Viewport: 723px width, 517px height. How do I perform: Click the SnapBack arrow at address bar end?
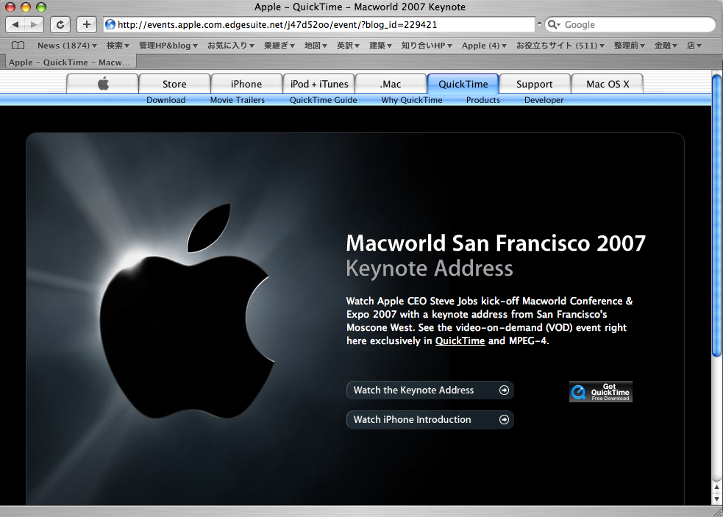tap(539, 24)
